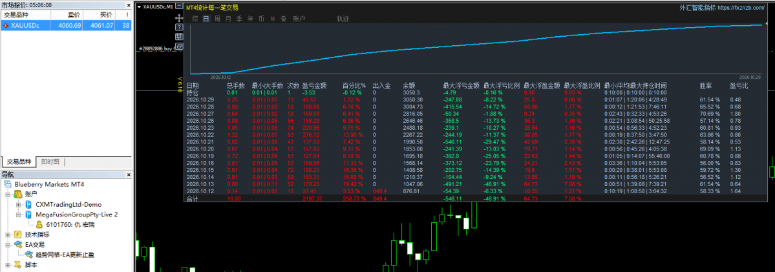Click the Blueberry Markets MT4 root icon
This screenshot has width=775, height=272.
coord(7,184)
